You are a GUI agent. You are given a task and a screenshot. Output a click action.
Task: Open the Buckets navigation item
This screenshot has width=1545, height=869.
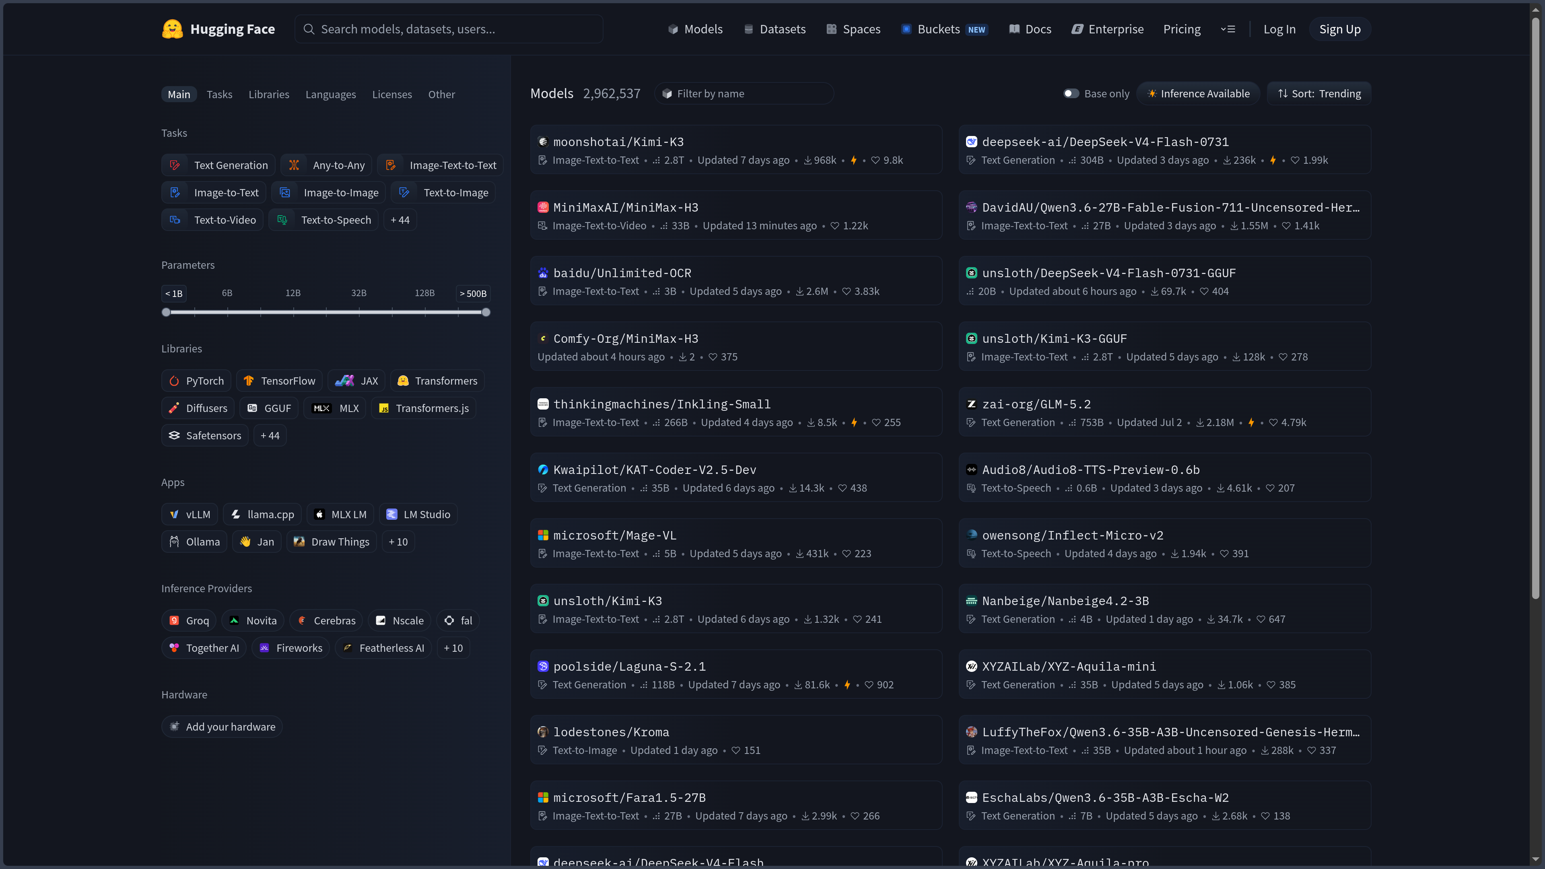944,29
